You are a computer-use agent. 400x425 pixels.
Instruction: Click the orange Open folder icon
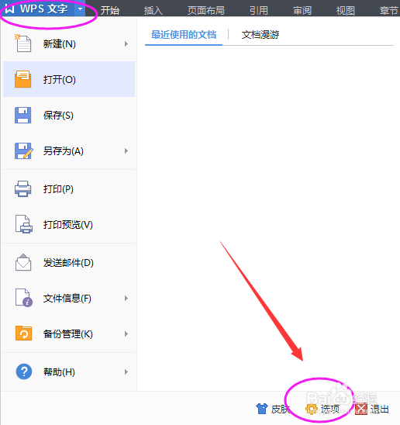click(22, 79)
